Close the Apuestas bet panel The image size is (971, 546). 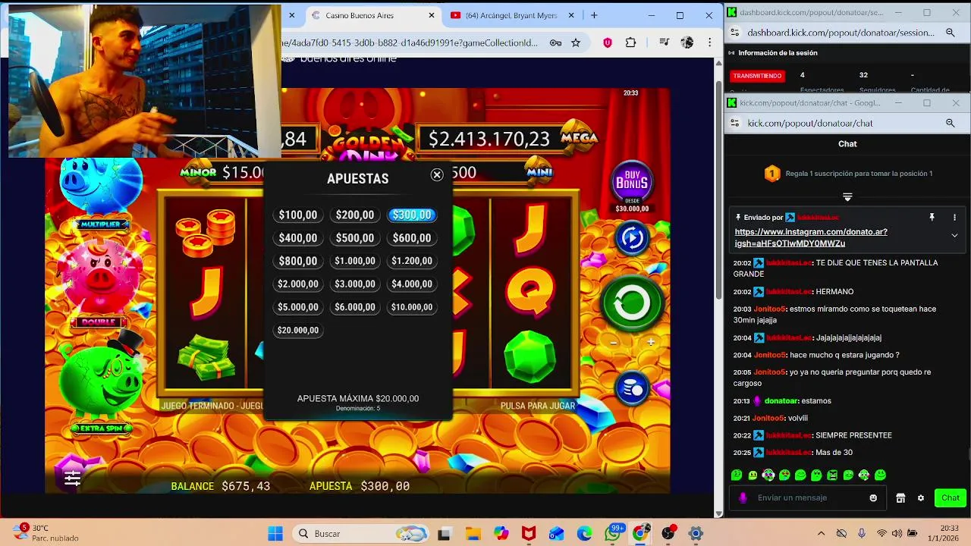click(x=437, y=175)
